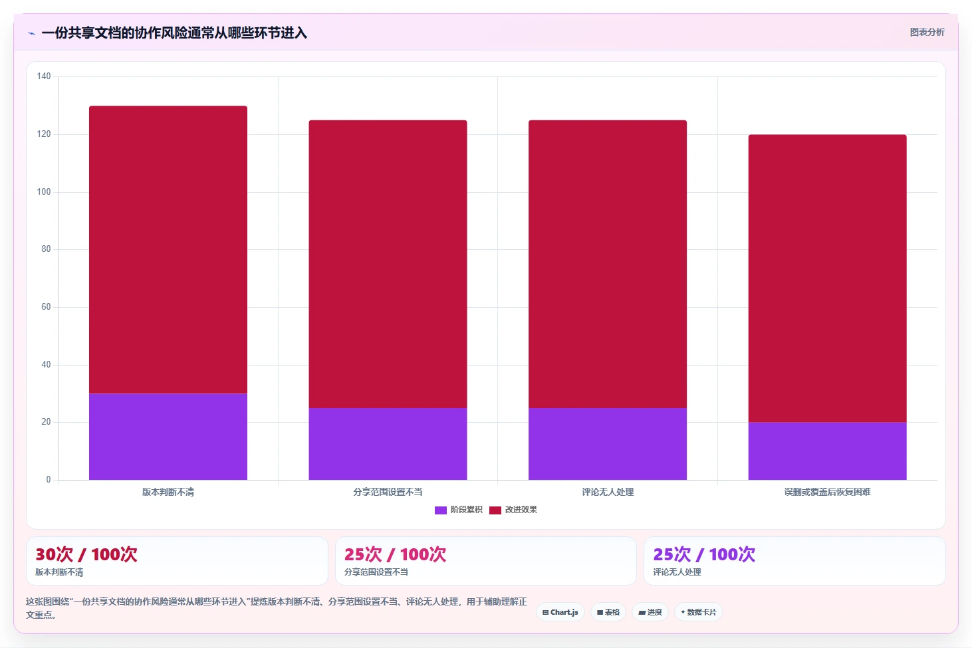
Task: Click the icon inside the Chart.js chip
Action: [x=546, y=613]
